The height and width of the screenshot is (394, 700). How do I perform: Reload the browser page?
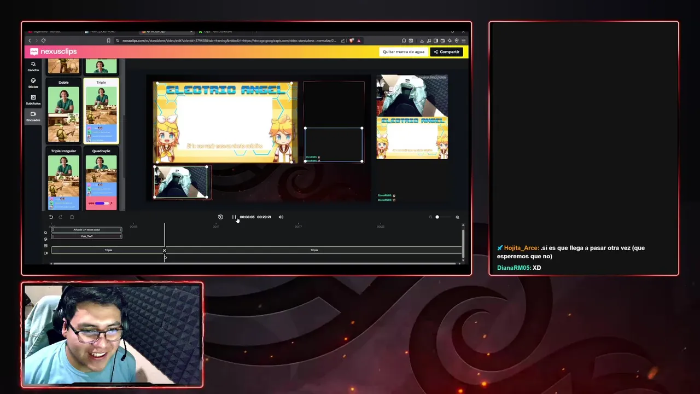click(x=43, y=40)
